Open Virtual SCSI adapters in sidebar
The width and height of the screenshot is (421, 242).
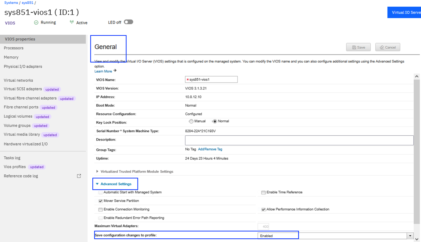click(23, 89)
